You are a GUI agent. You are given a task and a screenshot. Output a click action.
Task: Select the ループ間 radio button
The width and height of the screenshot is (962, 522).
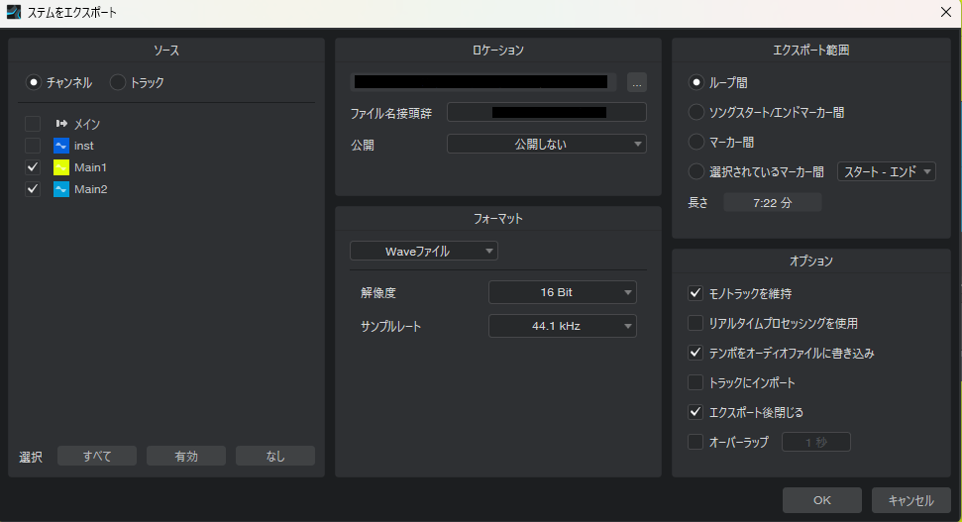pyautogui.click(x=695, y=82)
